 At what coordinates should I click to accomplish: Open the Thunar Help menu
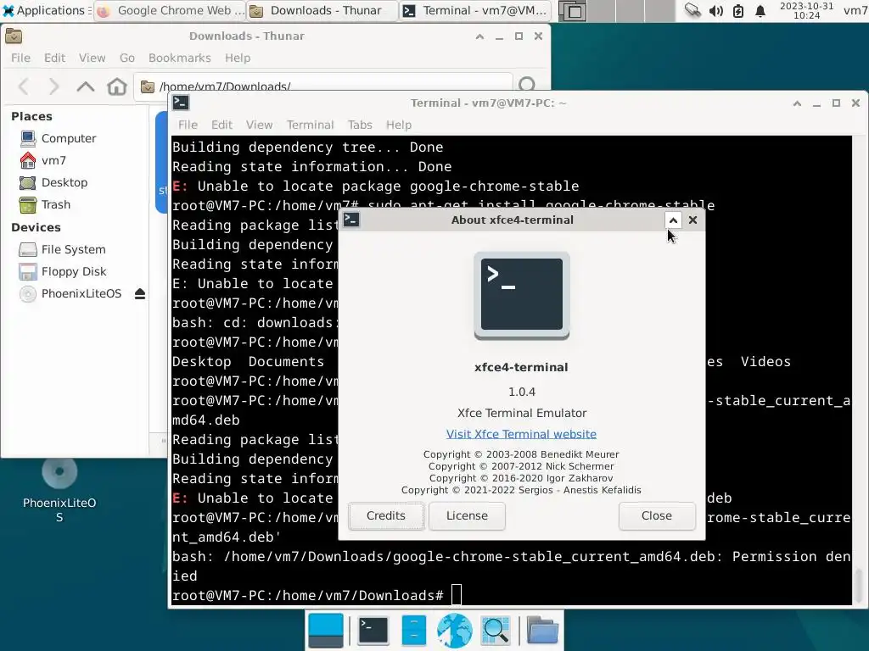click(238, 58)
